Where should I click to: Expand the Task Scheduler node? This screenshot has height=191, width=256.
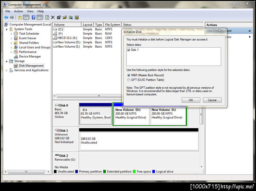tap(11, 34)
